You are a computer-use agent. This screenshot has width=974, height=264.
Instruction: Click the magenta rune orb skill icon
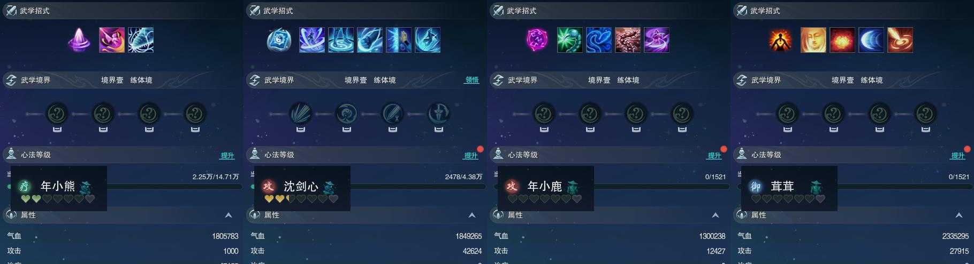tap(538, 40)
